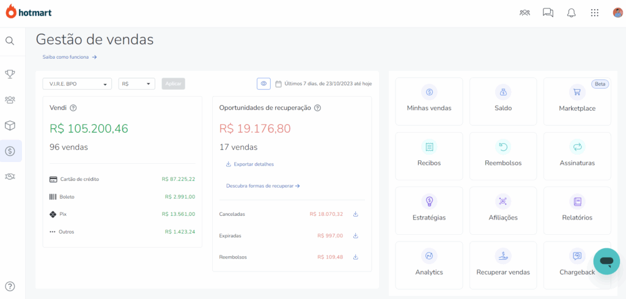
Task: Open the products box icon in sidebar
Action: pos(10,125)
